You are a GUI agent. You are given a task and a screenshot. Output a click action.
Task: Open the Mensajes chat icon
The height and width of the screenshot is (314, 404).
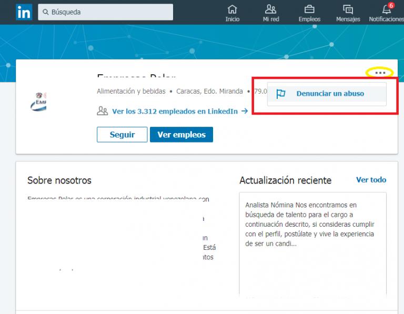coord(348,9)
